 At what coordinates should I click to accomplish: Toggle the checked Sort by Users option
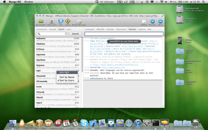(67, 80)
